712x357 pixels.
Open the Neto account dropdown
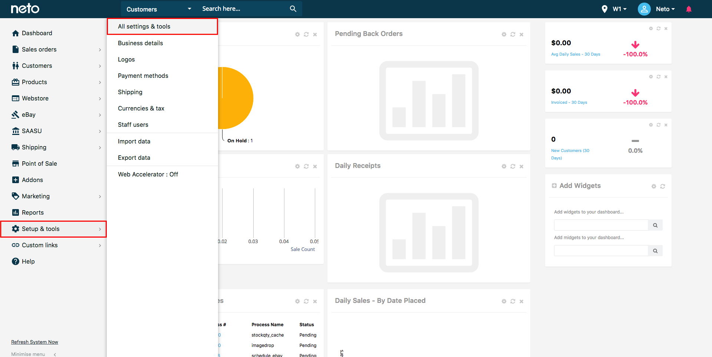[x=665, y=9]
